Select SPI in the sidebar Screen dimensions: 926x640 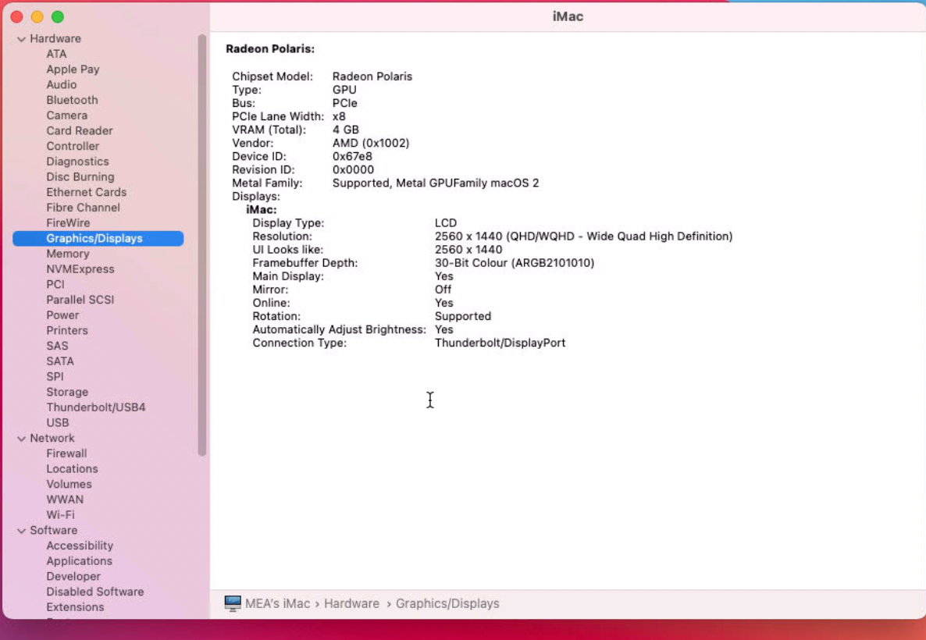55,376
